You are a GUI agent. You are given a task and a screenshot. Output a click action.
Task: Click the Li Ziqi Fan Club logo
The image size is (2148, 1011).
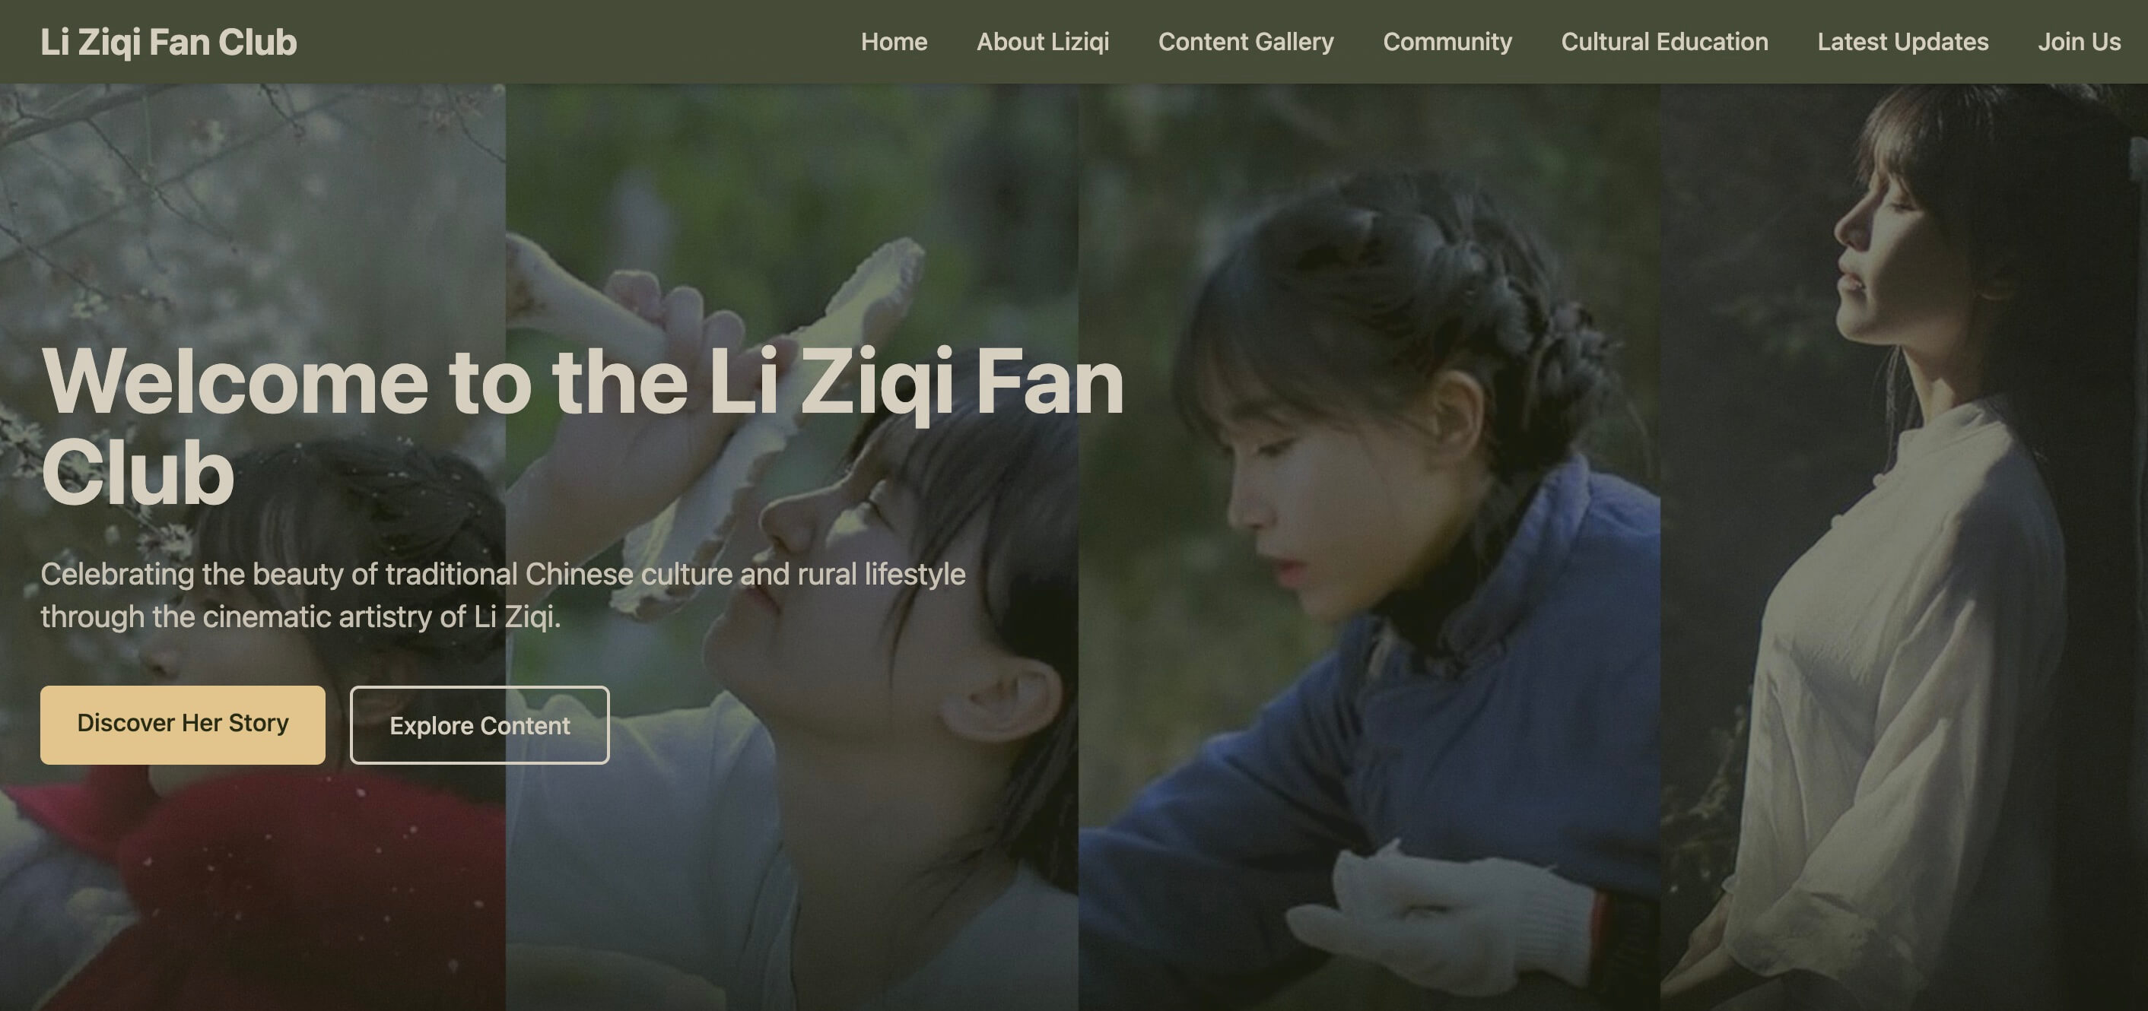point(168,42)
